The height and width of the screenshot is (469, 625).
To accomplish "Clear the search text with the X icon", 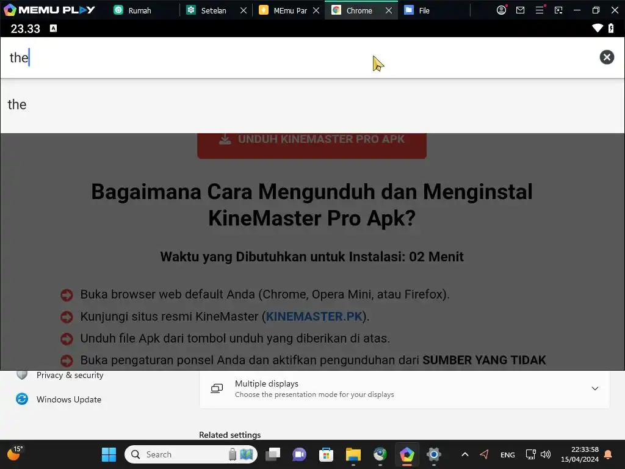I will point(607,57).
